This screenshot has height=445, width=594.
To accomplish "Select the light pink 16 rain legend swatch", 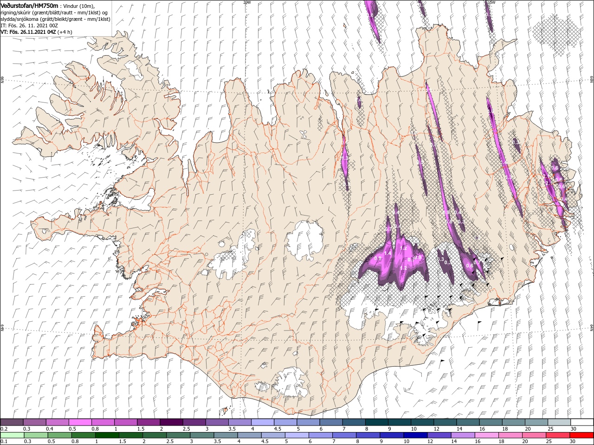I will 487,435.
